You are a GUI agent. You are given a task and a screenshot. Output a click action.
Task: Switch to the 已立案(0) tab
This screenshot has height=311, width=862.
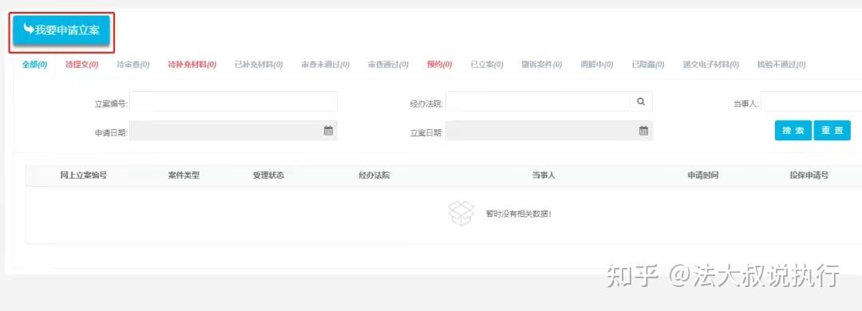487,65
